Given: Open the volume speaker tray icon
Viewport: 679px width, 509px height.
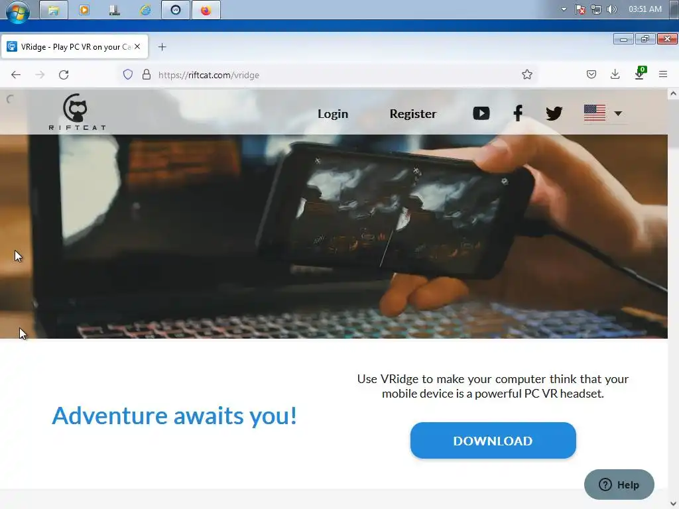Looking at the screenshot, I should (612, 9).
